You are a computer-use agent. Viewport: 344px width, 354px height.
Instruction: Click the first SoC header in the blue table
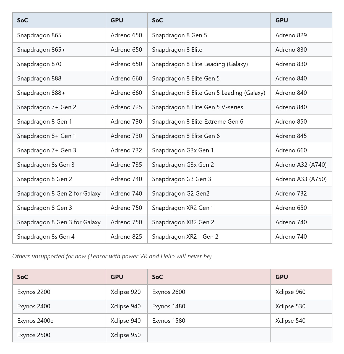click(x=59, y=20)
